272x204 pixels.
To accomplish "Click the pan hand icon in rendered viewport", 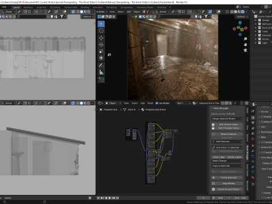I will tap(245, 45).
